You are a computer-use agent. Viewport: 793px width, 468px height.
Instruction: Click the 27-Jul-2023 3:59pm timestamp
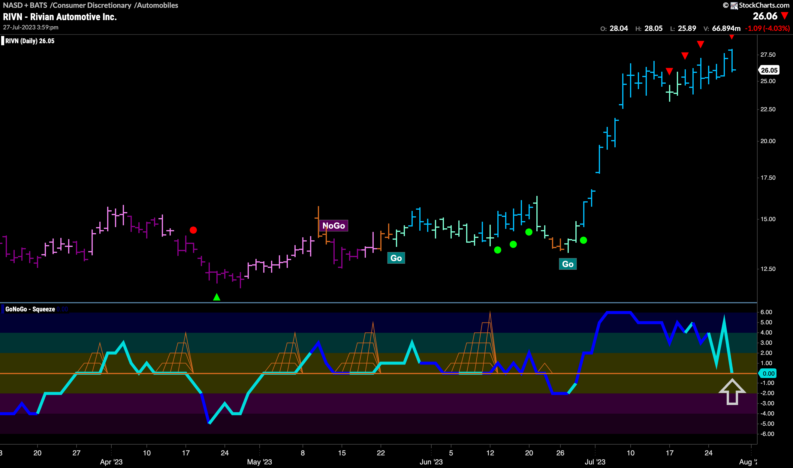[x=31, y=27]
